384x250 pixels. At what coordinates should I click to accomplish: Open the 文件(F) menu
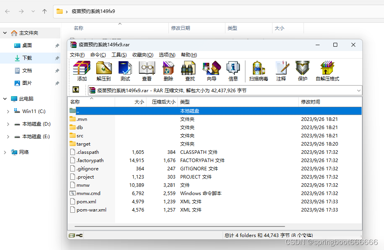(77, 55)
